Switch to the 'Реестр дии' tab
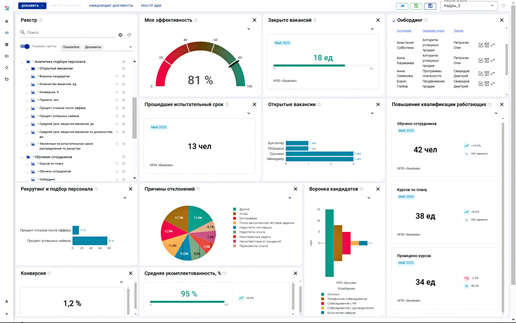The width and height of the screenshot is (516, 323). click(151, 6)
